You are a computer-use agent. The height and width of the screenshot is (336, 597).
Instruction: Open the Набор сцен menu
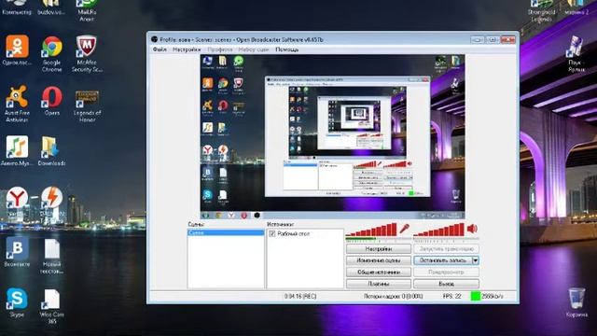point(254,49)
